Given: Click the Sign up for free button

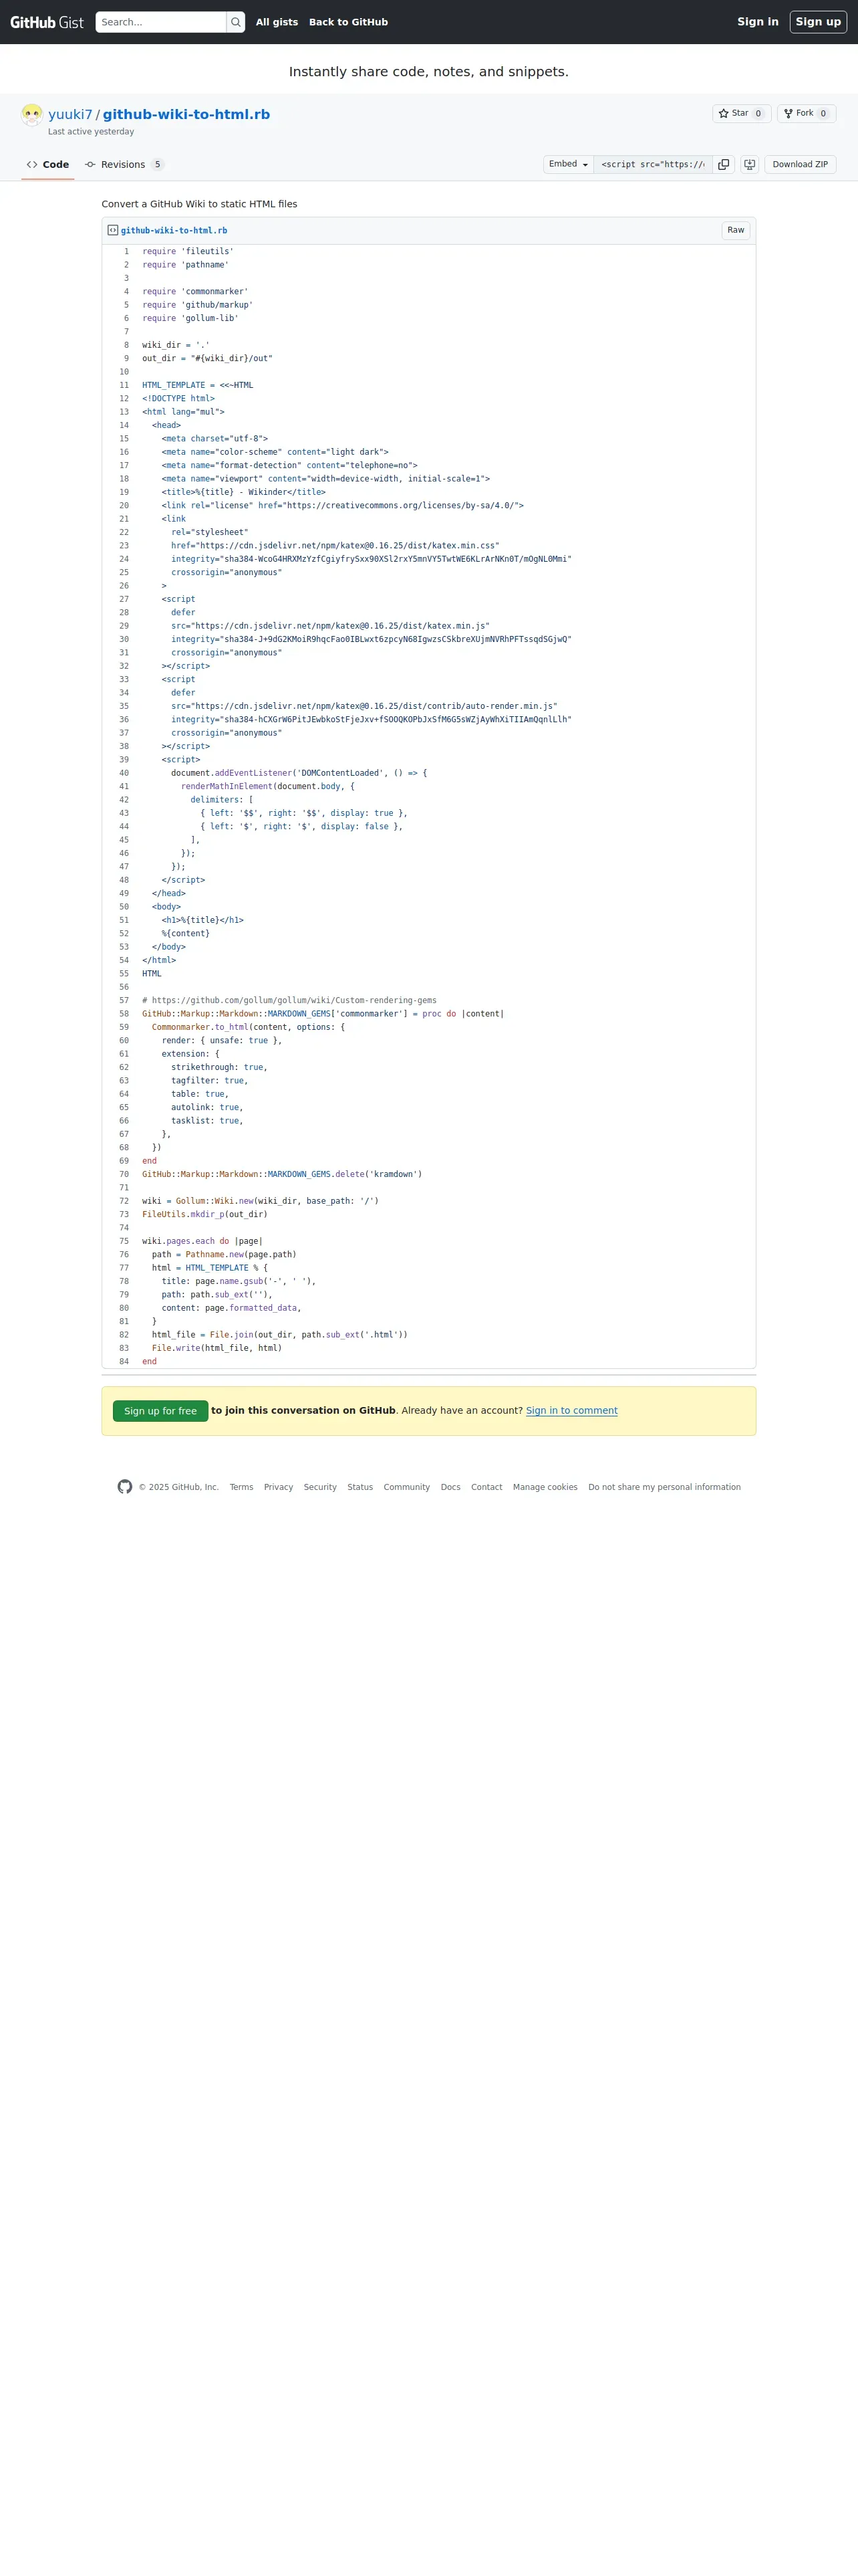Looking at the screenshot, I should click(160, 1411).
